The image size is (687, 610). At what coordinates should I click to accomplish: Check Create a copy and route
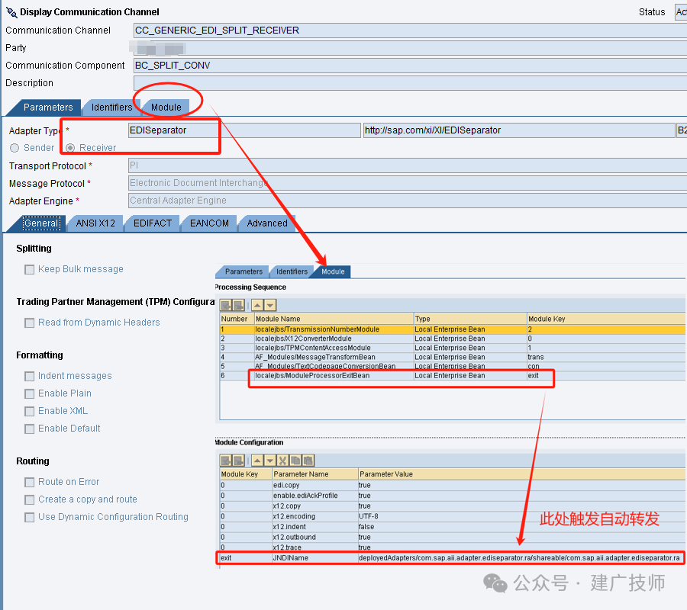coord(29,499)
